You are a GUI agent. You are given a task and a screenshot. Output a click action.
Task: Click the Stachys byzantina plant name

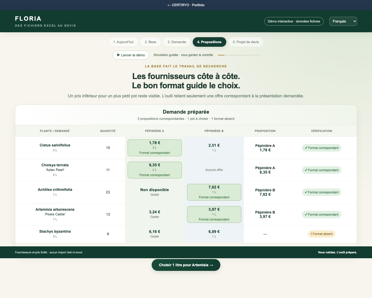(x=55, y=231)
